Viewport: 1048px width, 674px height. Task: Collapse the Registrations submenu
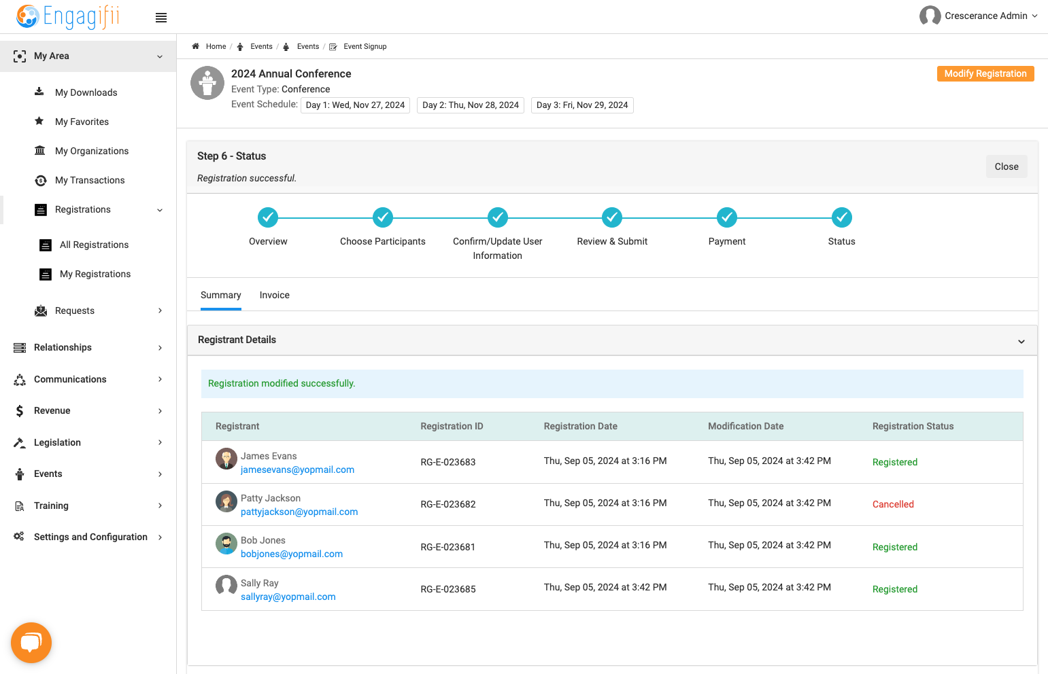point(160,210)
